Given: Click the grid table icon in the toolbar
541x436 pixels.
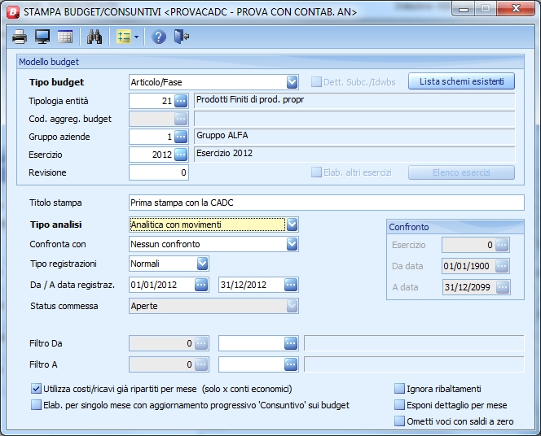Looking at the screenshot, I should (65, 37).
